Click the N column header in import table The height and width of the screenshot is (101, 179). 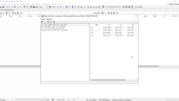pyautogui.click(x=109, y=25)
